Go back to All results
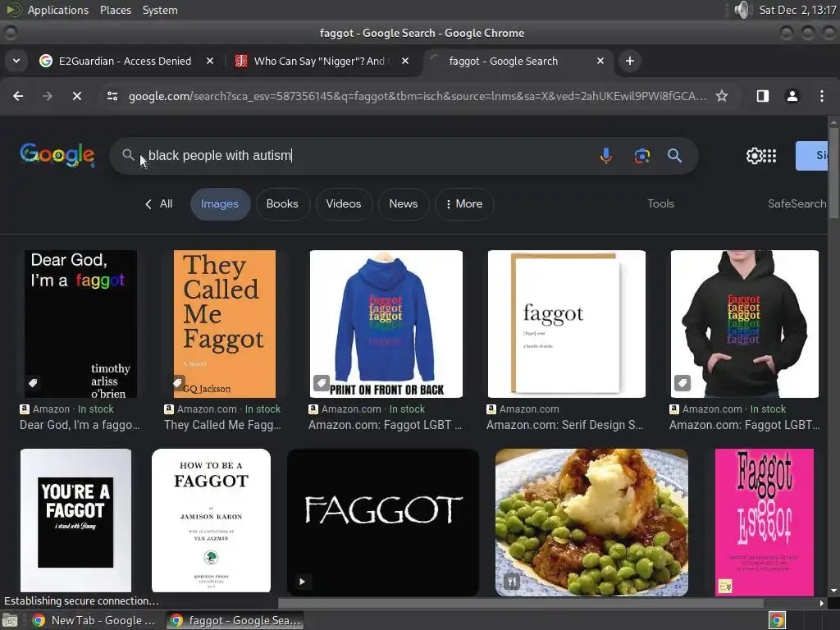Image resolution: width=840 pixels, height=630 pixels. tap(158, 203)
